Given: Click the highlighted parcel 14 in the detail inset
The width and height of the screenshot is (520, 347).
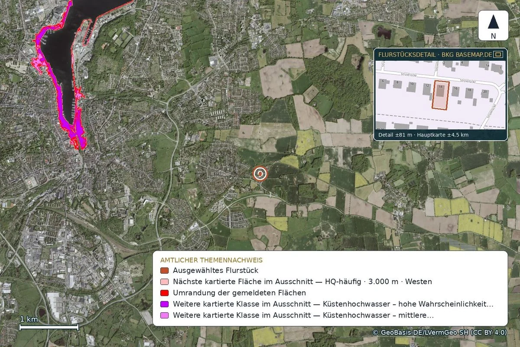Looking at the screenshot, I should pyautogui.click(x=441, y=95).
